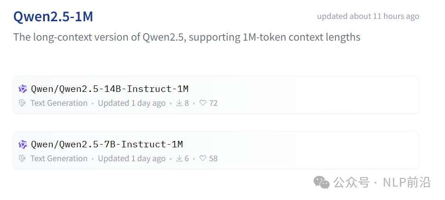Click the like count 58 on 7B card
The width and height of the screenshot is (445, 200).
[x=213, y=158]
